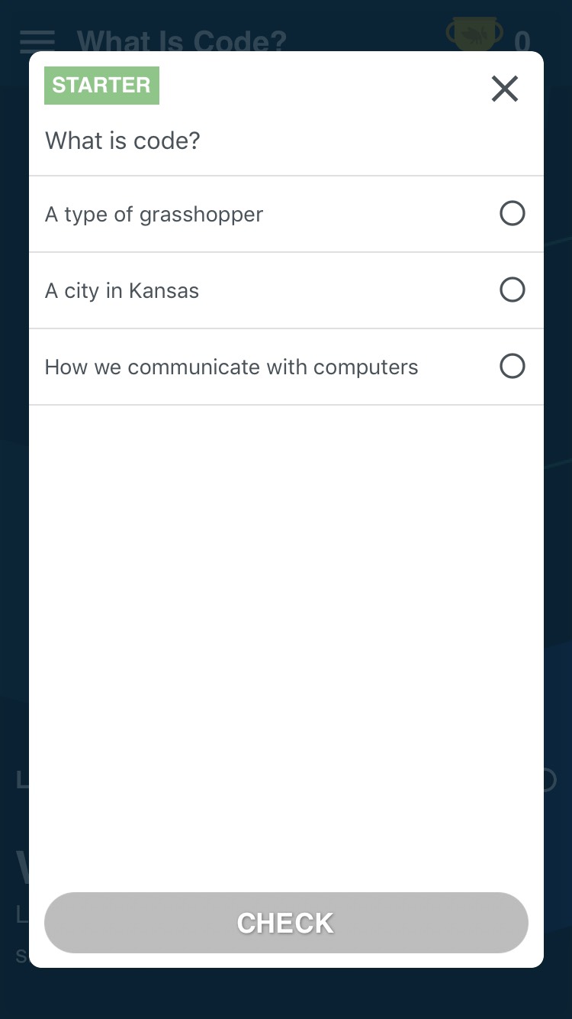This screenshot has height=1019, width=572.
Task: Tap the trophy icon in the header
Action: point(474,35)
